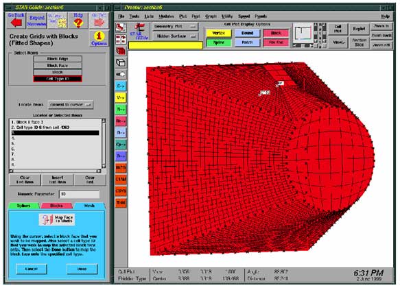This screenshot has width=400, height=290.
Task: Open the Hidden Surface dropdown
Action: pyautogui.click(x=175, y=36)
